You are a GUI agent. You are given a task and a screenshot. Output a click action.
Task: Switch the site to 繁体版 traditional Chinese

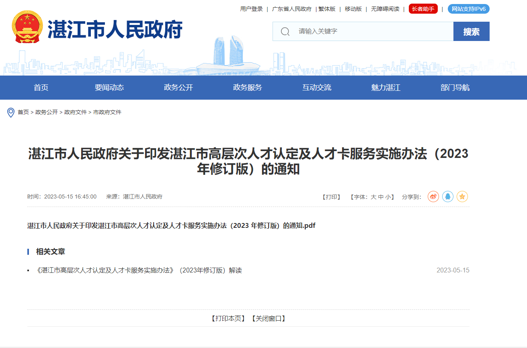327,8
